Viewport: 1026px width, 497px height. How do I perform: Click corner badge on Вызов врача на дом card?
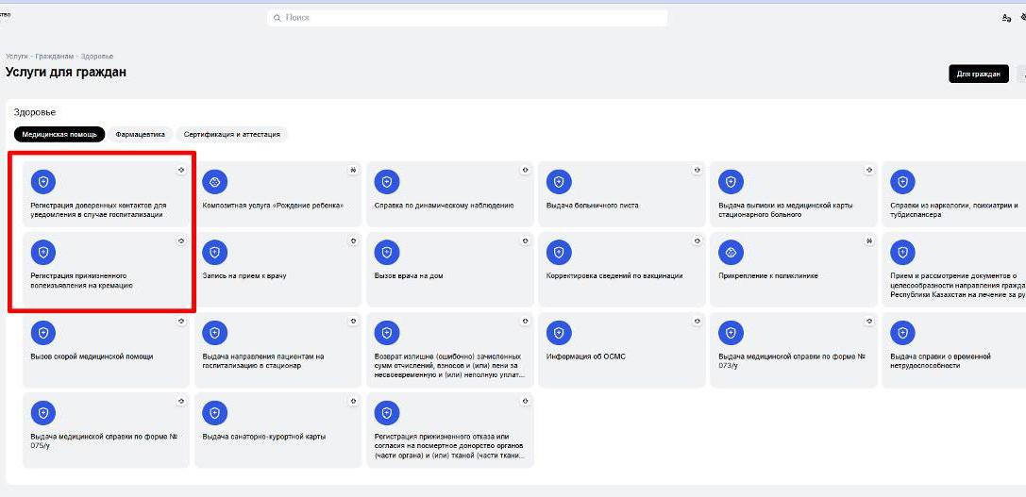pyautogui.click(x=525, y=240)
